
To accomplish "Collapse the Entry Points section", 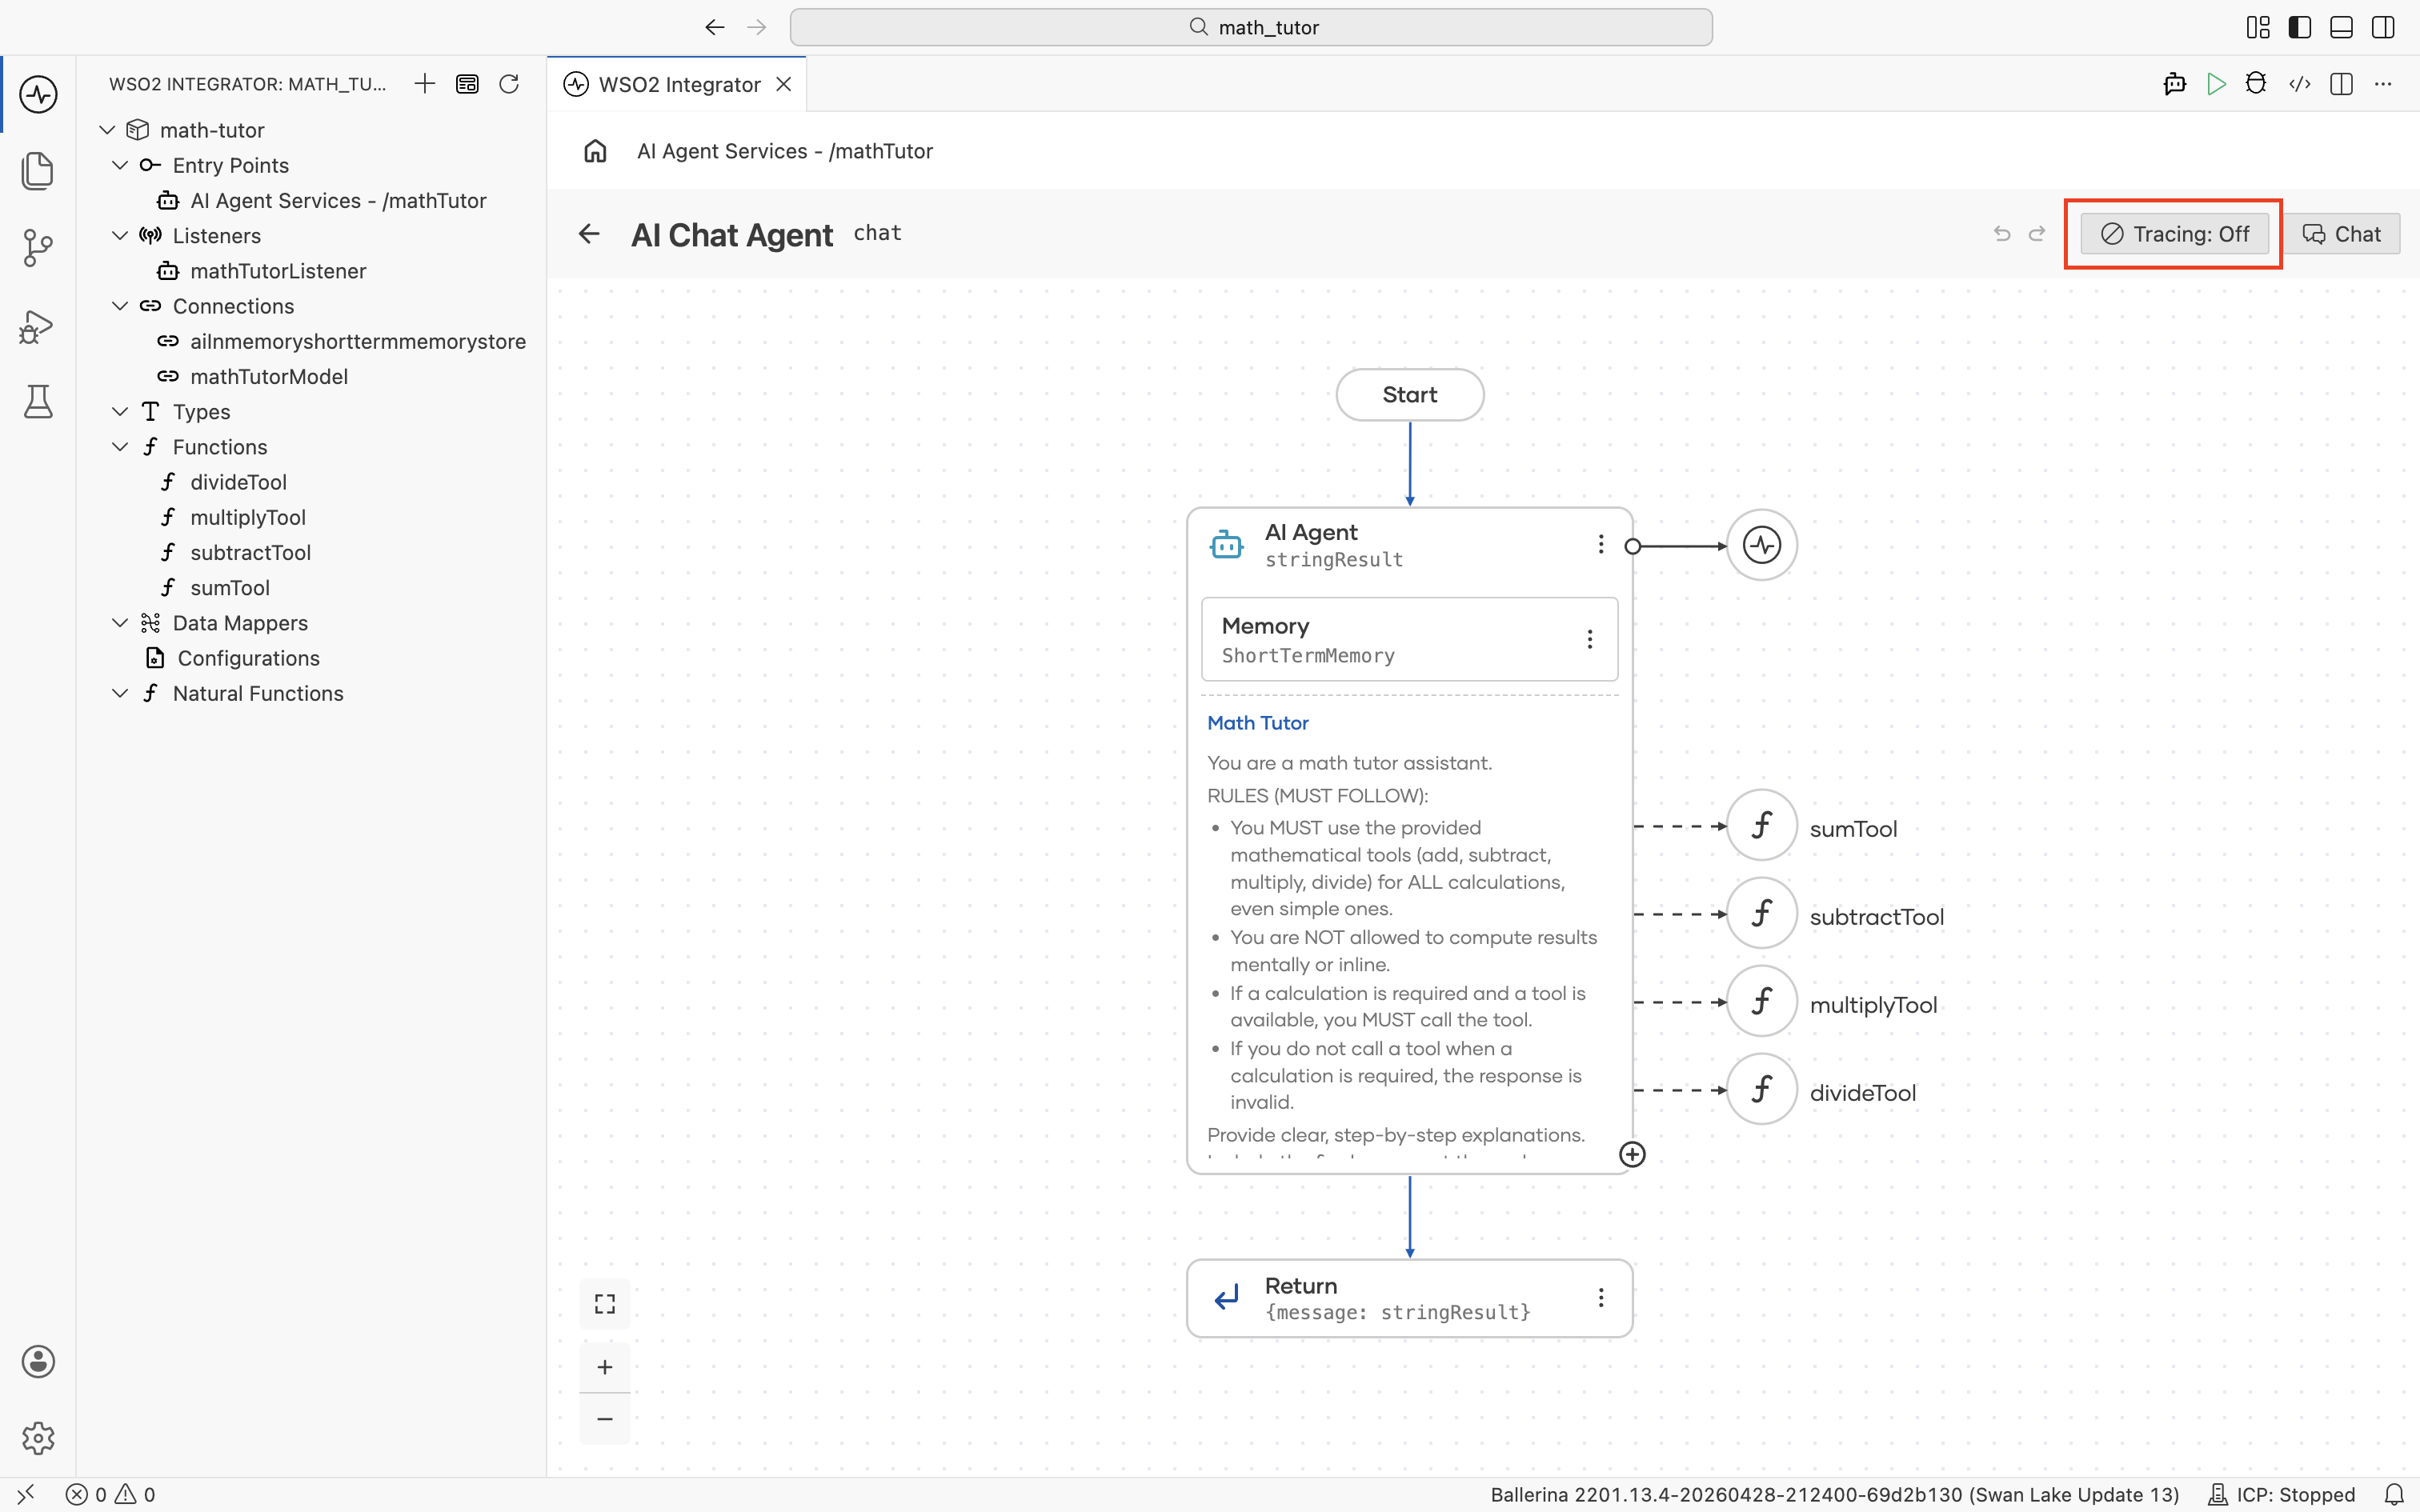I will (120, 165).
